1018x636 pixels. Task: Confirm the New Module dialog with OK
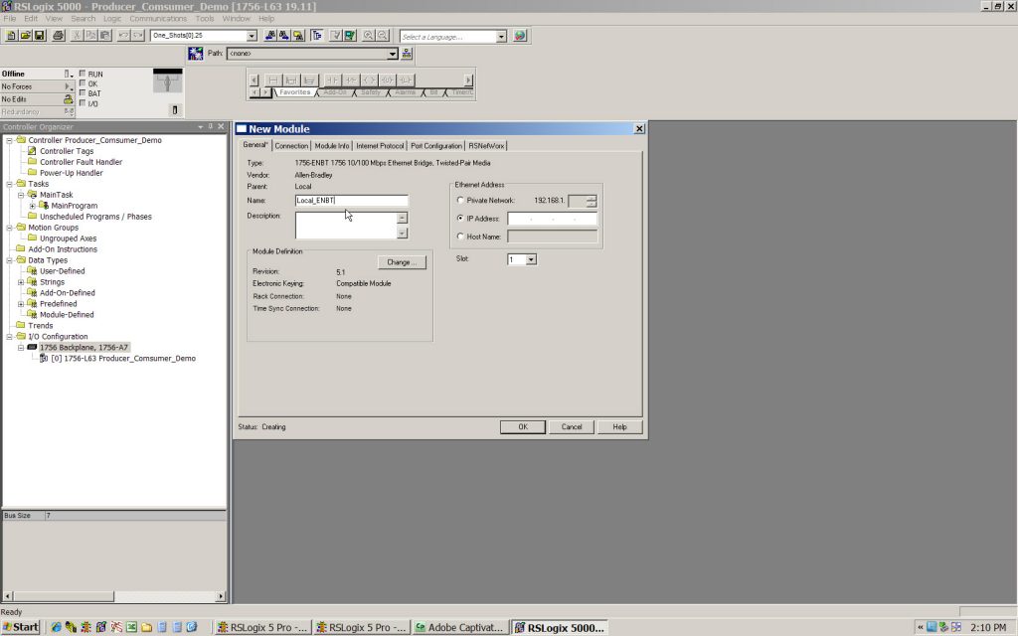point(523,427)
